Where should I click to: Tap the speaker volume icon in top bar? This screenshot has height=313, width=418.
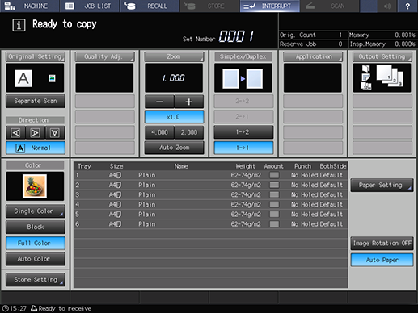coord(387,6)
